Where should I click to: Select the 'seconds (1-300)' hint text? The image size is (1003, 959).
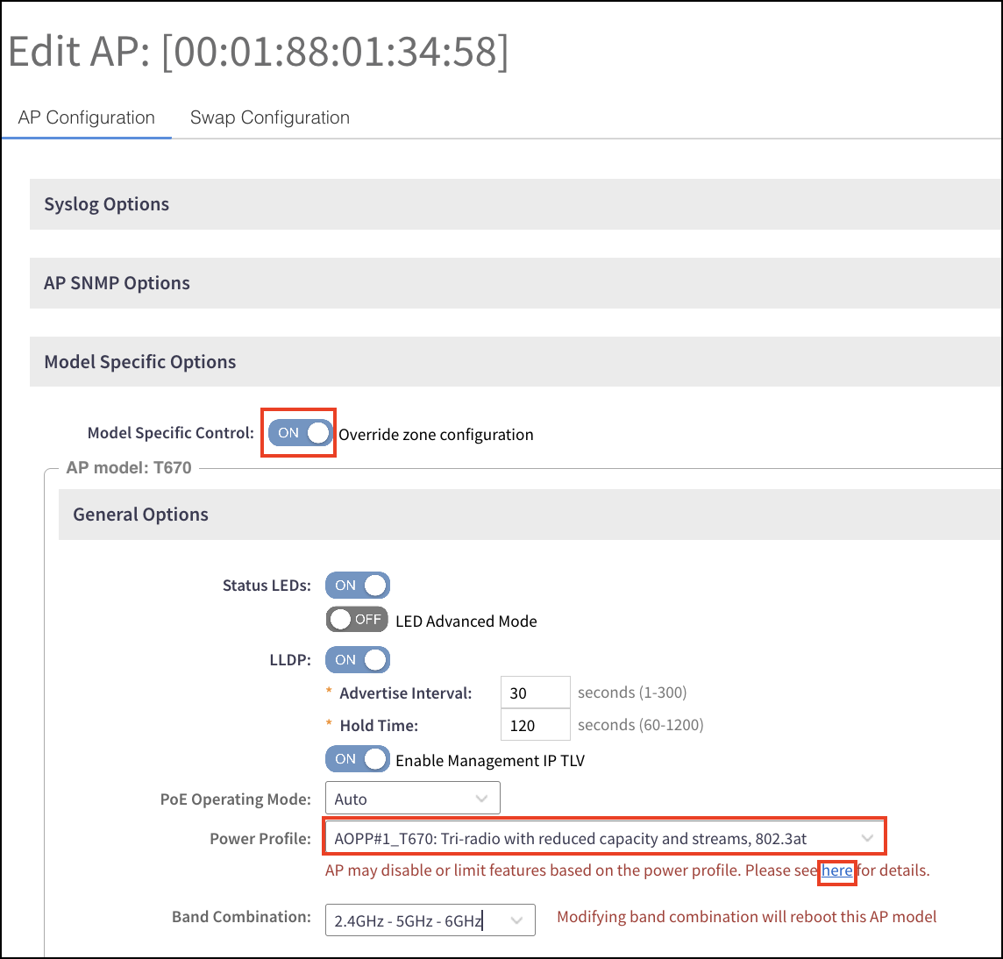click(632, 693)
